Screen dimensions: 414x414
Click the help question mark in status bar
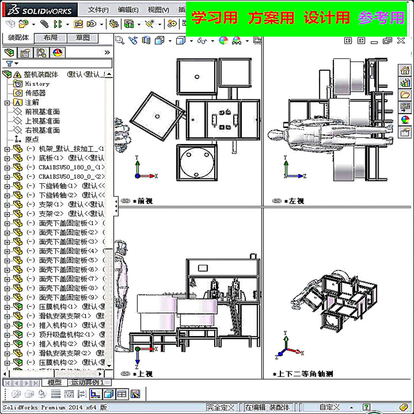pos(366,407)
